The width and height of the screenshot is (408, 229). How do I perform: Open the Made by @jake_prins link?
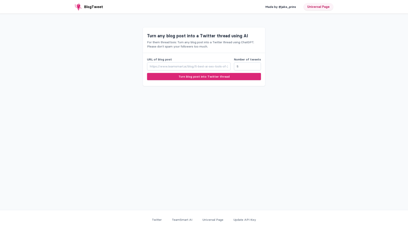(280, 7)
